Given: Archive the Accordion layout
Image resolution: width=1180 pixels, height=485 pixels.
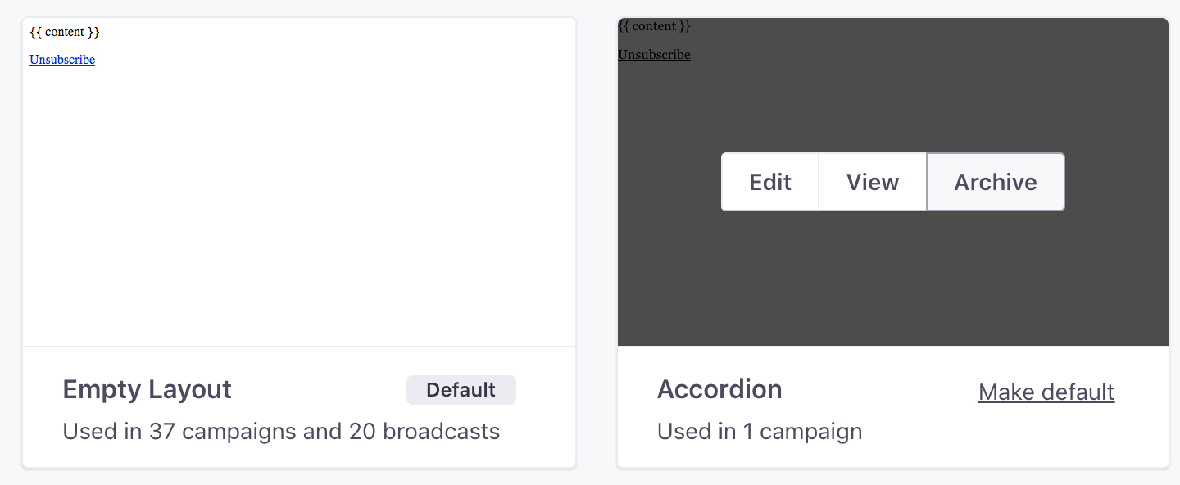Looking at the screenshot, I should coord(995,182).
